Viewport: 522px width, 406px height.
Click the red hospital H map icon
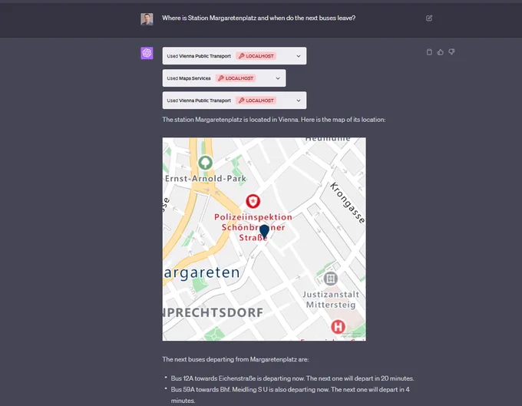[x=338, y=327]
